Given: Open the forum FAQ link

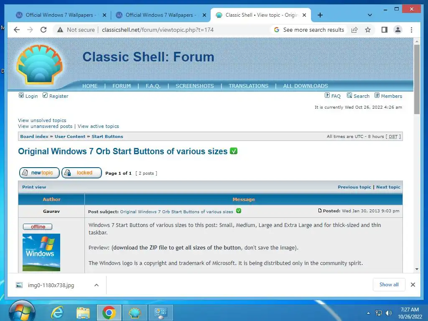Looking at the screenshot, I should coord(332,96).
